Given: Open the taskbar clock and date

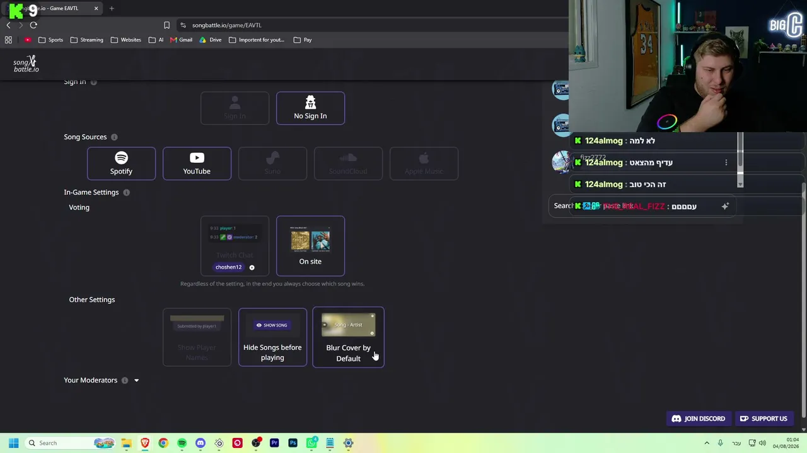Looking at the screenshot, I should point(787,443).
